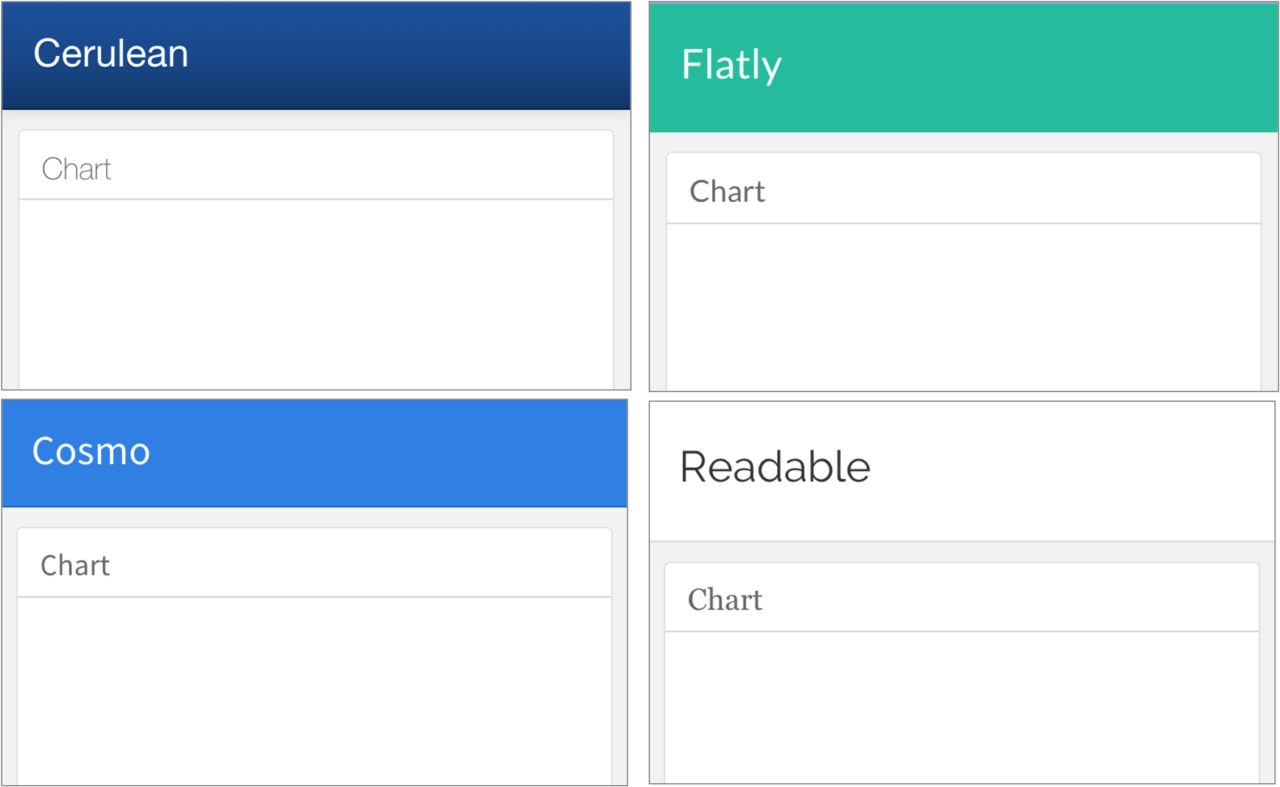Click gray gap between Cerulean navbar and Chart panel
The image size is (1280, 787).
click(316, 120)
